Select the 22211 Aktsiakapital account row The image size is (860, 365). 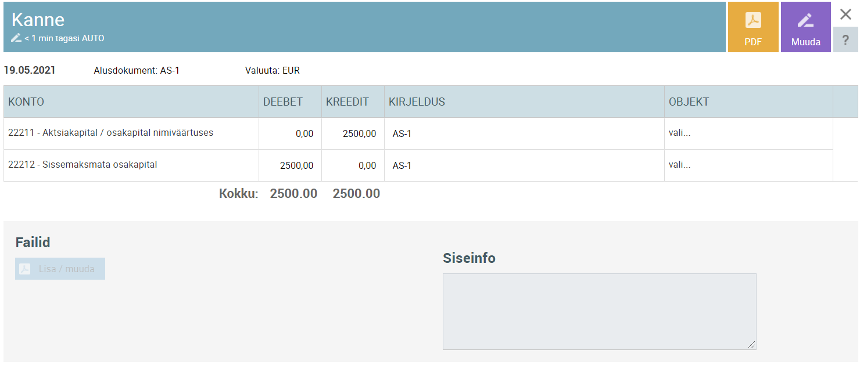(x=110, y=133)
